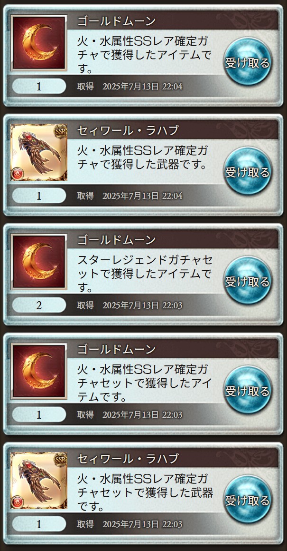Click the bottom セィワール・ラハブ weapon thumbnail
The height and width of the screenshot is (551, 287).
(39, 481)
